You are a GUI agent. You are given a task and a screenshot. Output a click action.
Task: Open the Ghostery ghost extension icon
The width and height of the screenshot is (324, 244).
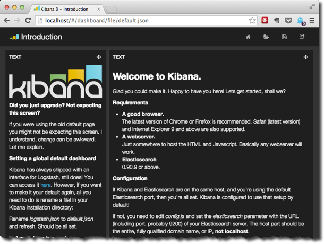(301, 21)
